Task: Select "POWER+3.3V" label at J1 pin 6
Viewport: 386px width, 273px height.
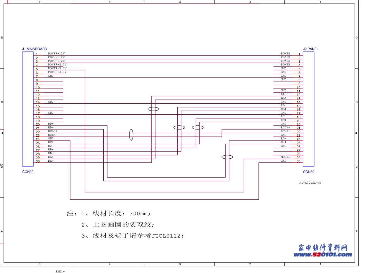Action: pos(57,72)
